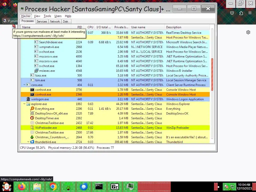Open 7-Zip from the taskbar
The width and height of the screenshot is (256, 192).
(x=114, y=186)
